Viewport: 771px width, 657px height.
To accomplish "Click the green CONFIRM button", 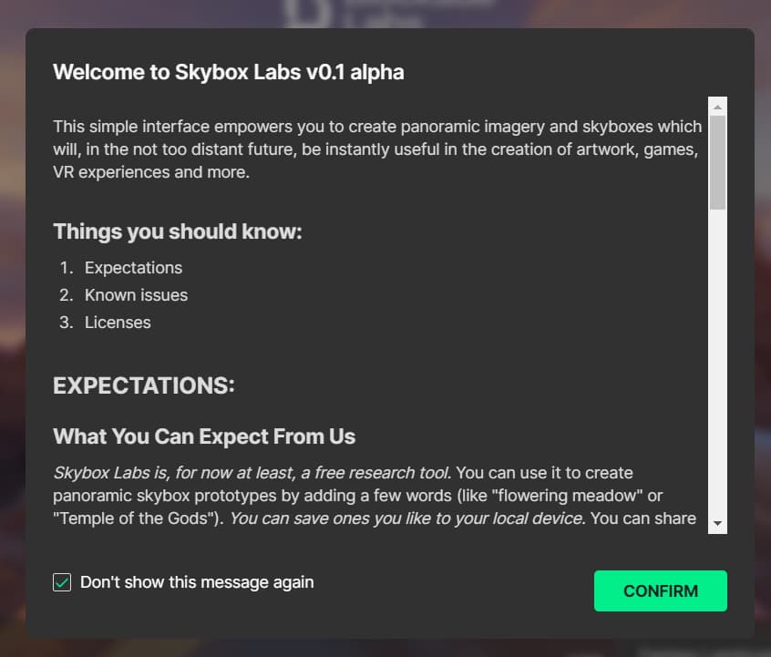I will pos(661,590).
